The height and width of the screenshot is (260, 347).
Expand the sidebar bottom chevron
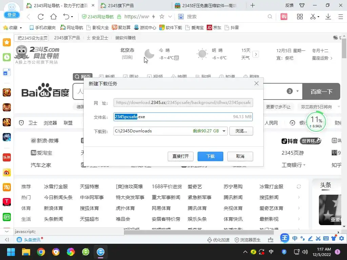point(7,232)
